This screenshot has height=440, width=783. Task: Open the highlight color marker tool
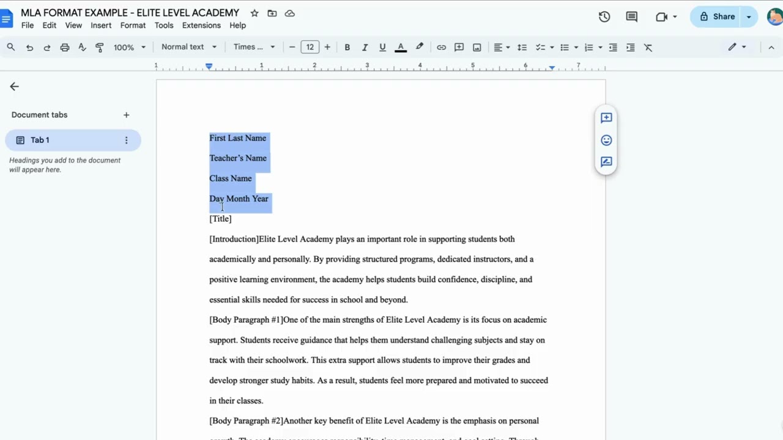pyautogui.click(x=420, y=47)
